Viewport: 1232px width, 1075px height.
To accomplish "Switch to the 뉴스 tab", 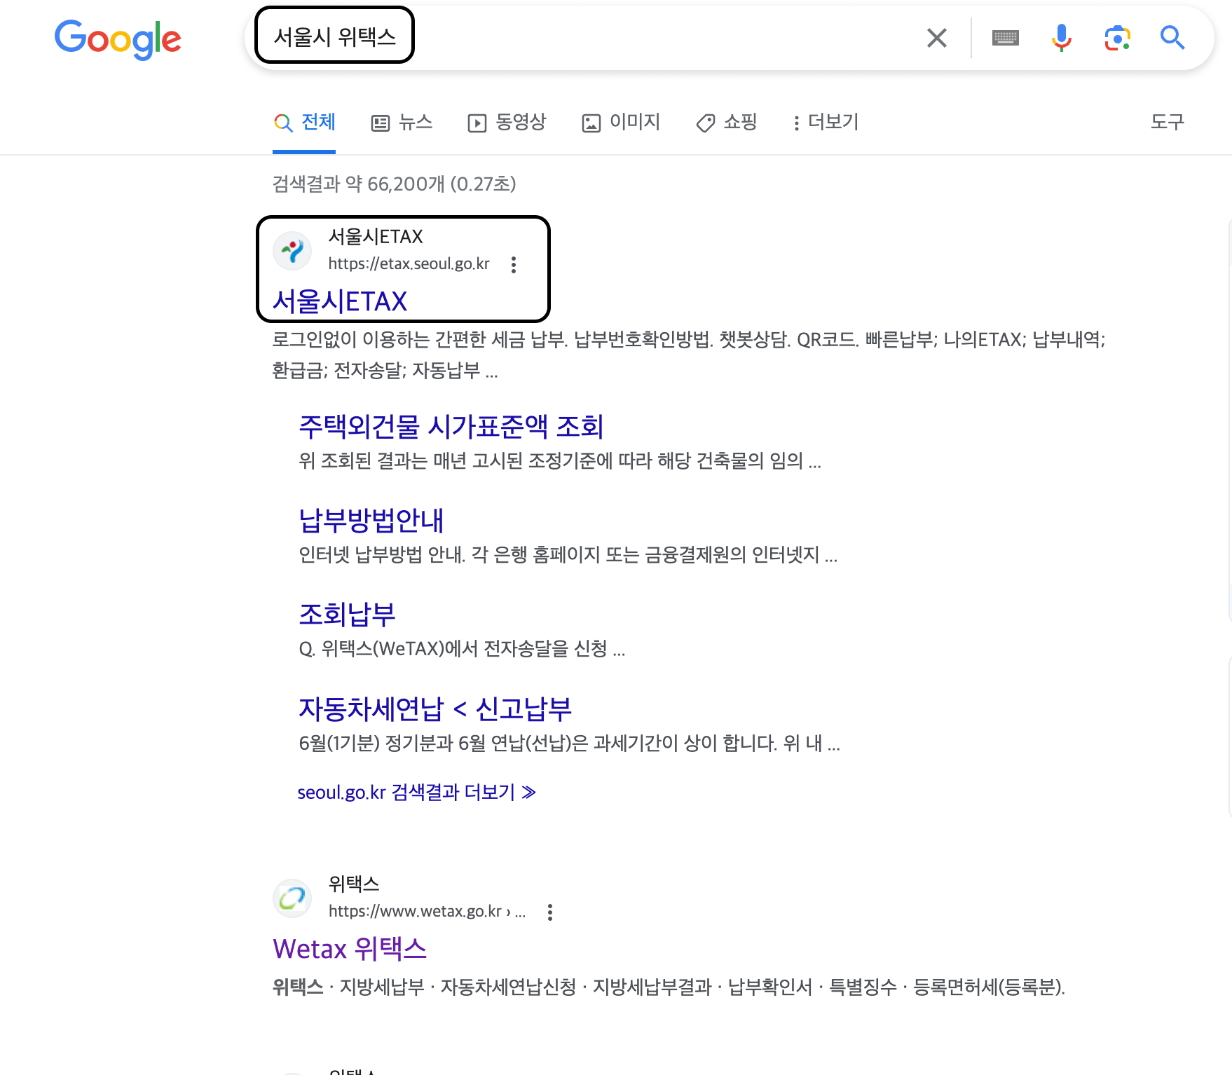I will pos(402,123).
